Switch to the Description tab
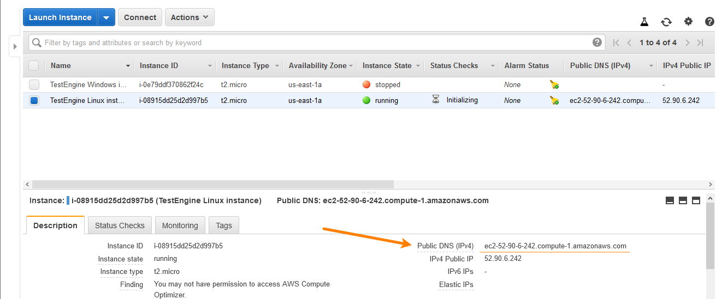The image size is (722, 299). [x=55, y=225]
